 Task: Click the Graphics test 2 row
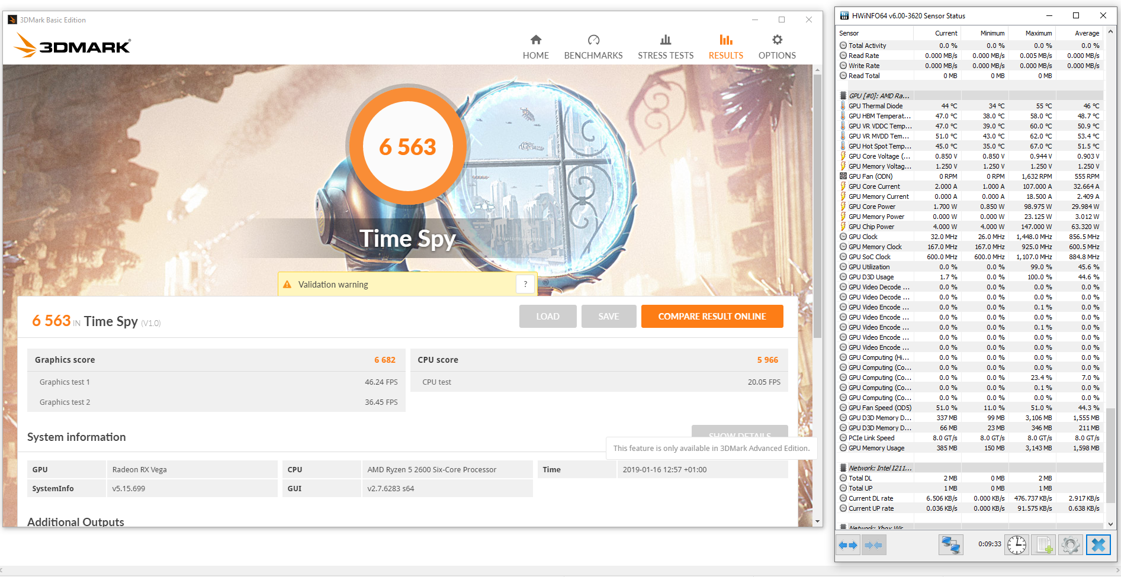pos(217,402)
